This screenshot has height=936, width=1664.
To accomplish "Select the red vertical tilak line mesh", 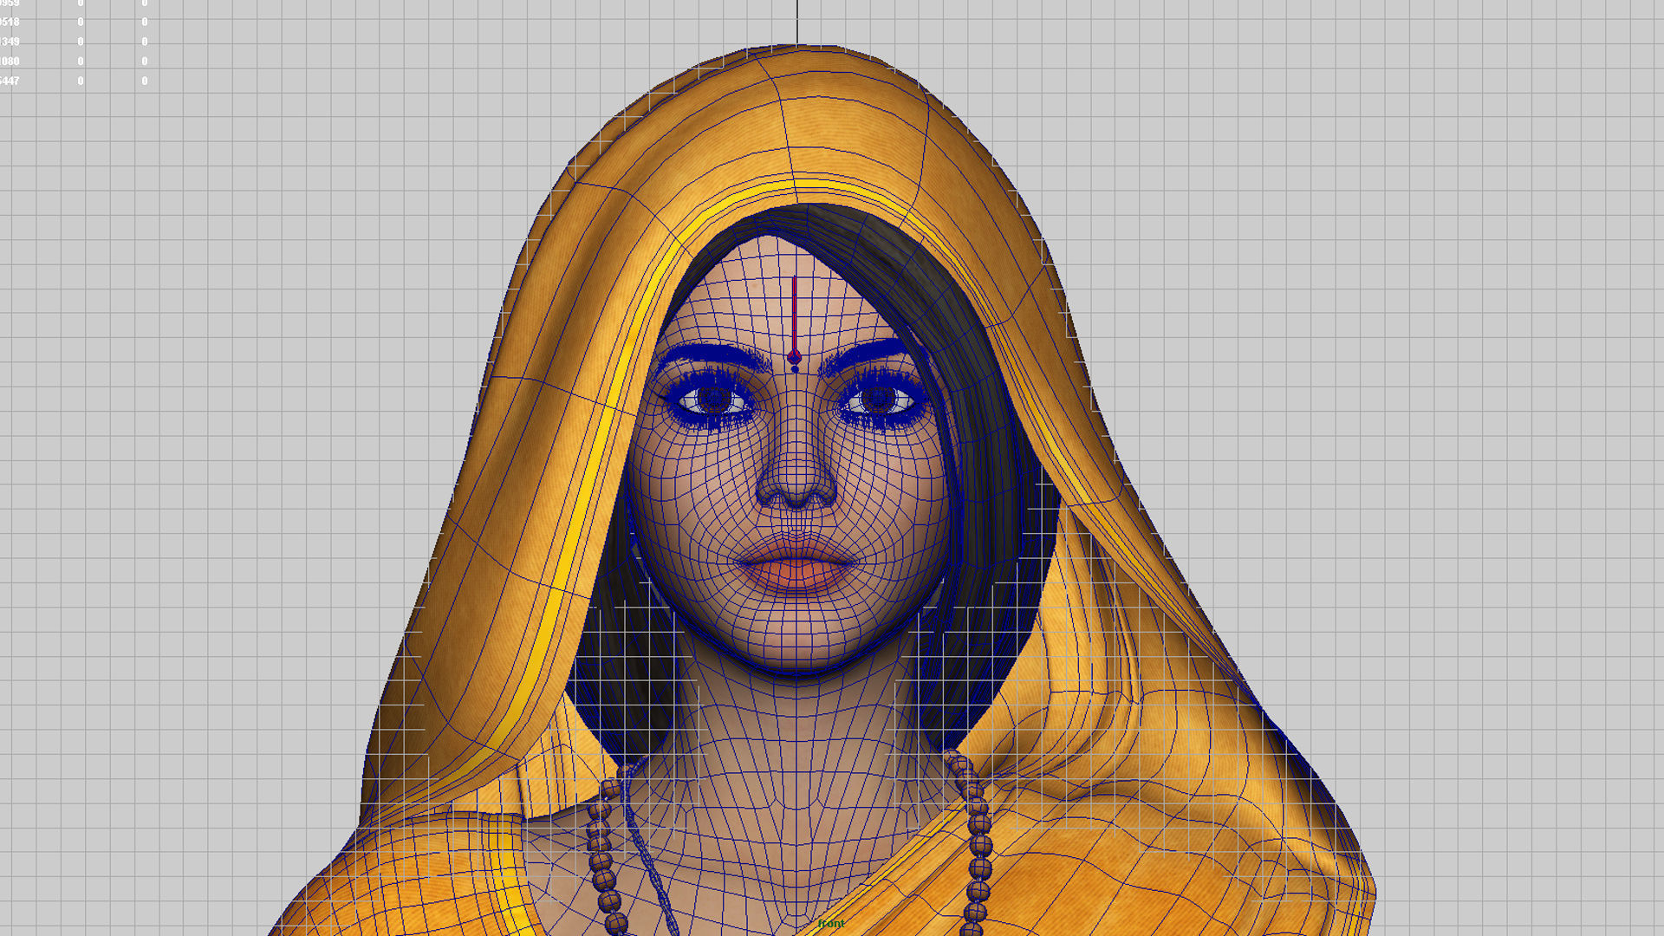I will 795,313.
